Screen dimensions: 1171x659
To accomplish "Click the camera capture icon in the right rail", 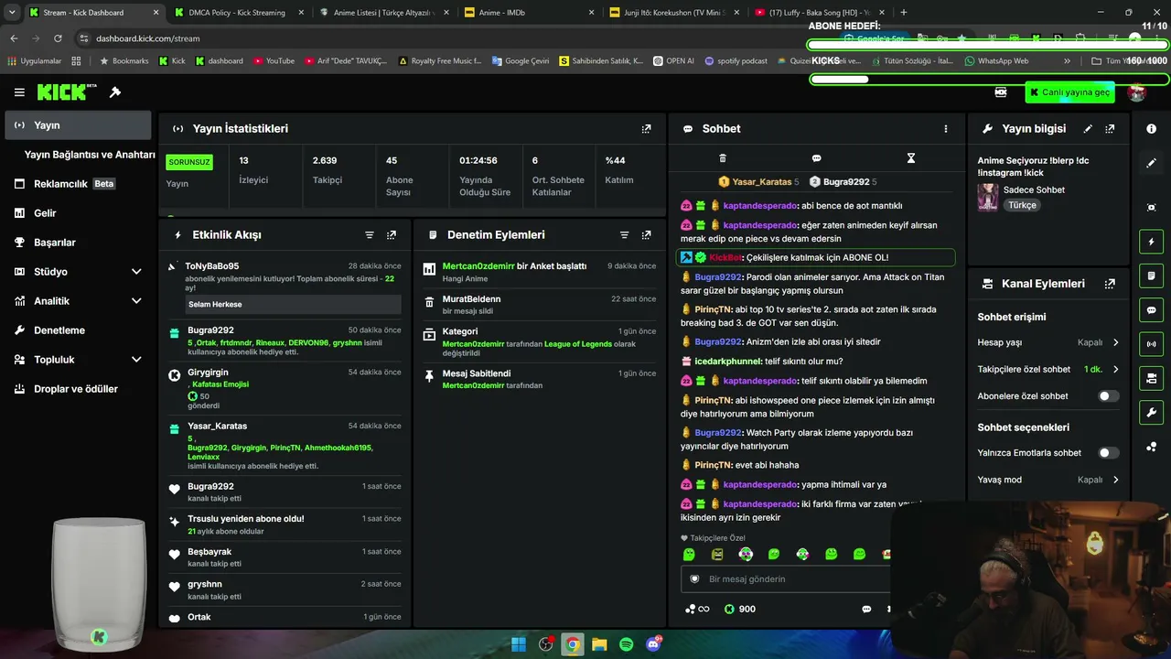I will tap(1151, 208).
